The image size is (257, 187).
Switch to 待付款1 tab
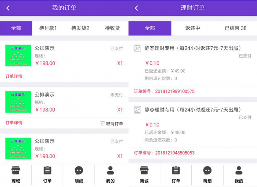(48, 28)
